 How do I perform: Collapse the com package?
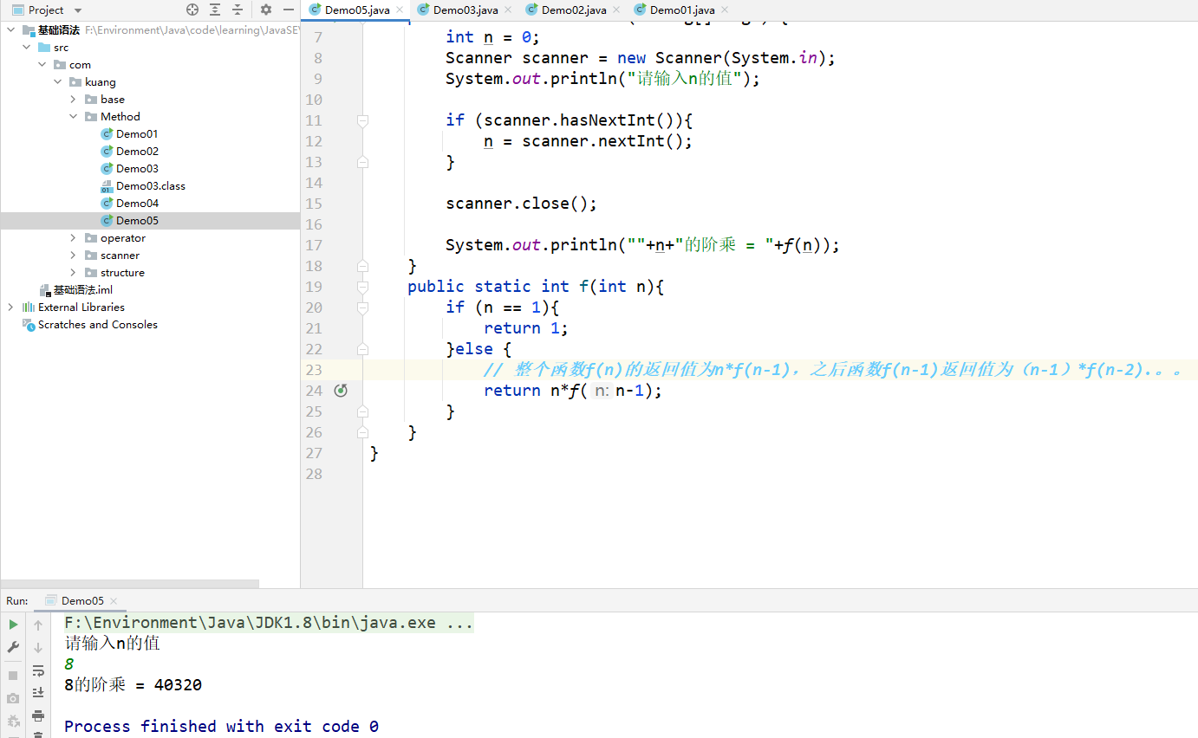point(42,65)
